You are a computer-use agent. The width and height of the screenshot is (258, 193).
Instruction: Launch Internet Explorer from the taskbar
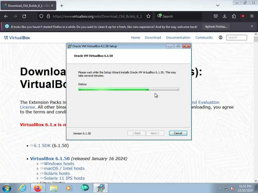point(22,188)
